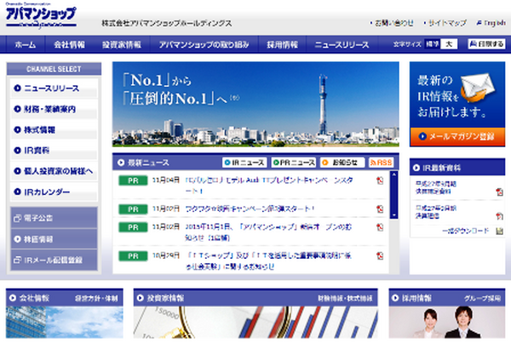Select ニュースリリース in Channel Select
511x343 pixels.
[54, 89]
